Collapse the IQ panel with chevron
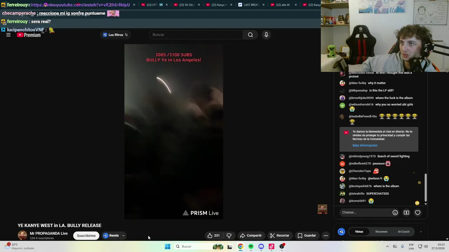The width and height of the screenshot is (449, 252). point(421,231)
